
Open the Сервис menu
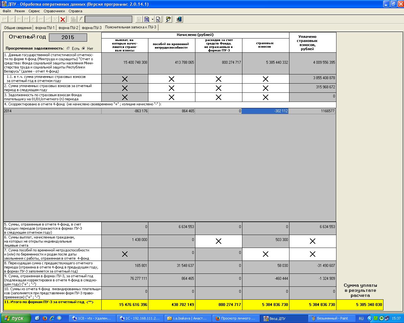(34, 11)
